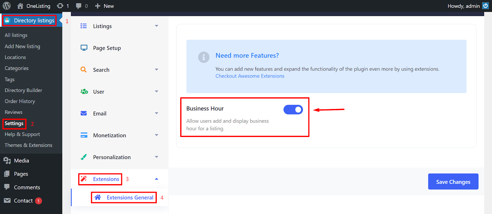Screen dimensions: 492x214
Task: Click the Pages sidebar icon
Action: point(7,174)
